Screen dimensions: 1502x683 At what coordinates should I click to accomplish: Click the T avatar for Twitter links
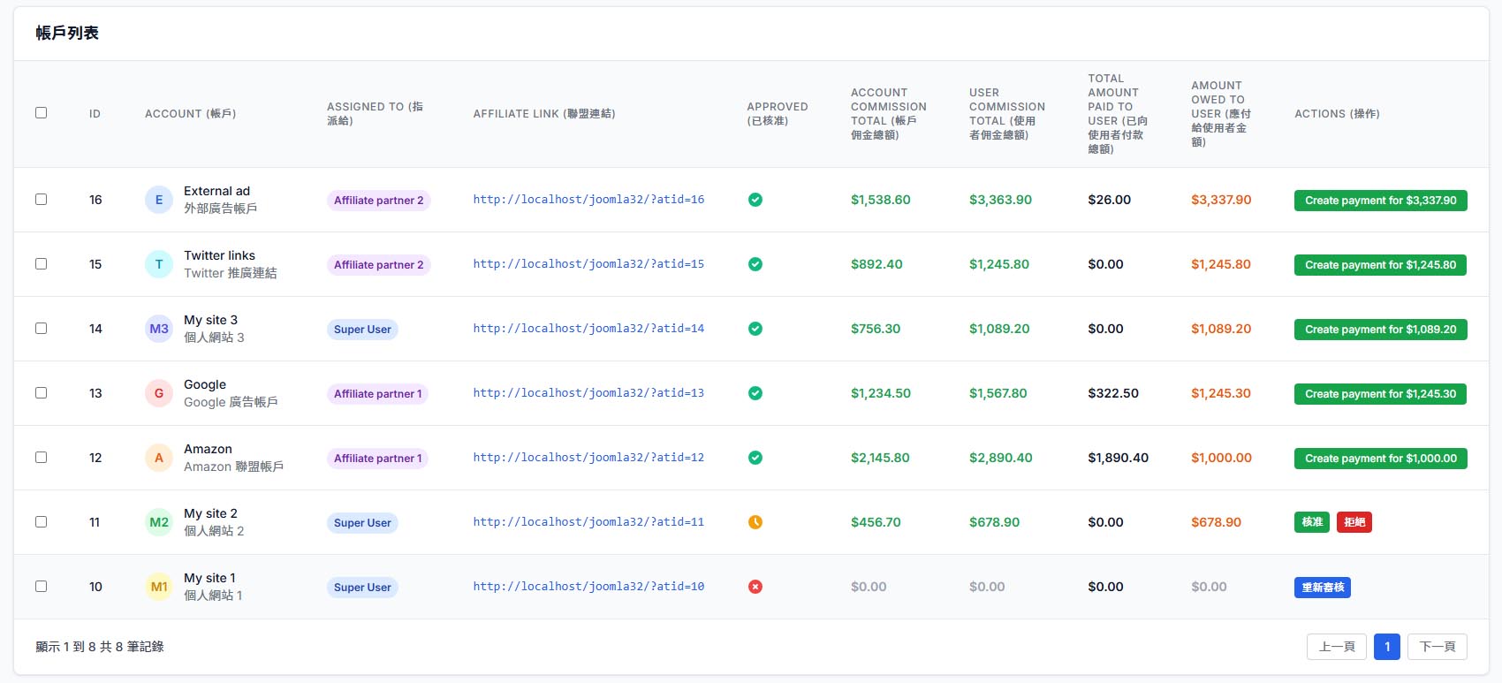click(x=159, y=264)
